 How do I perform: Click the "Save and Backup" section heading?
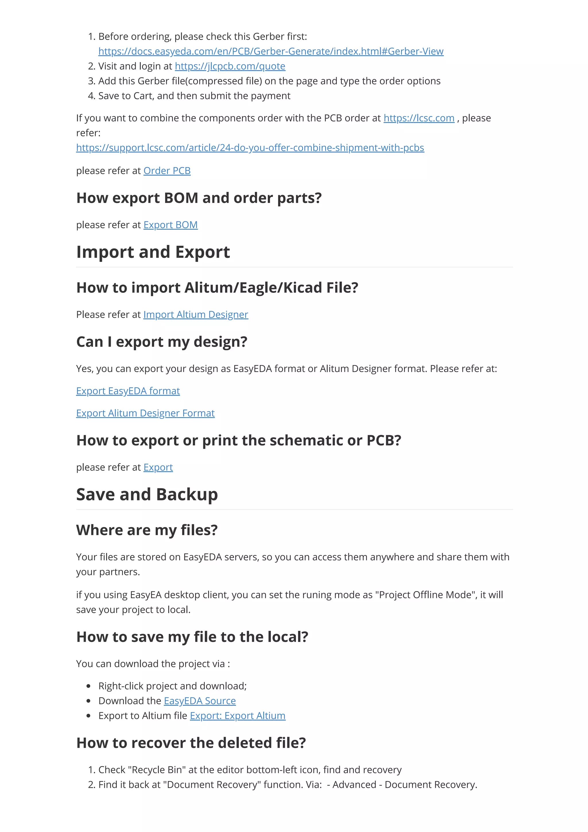tap(147, 495)
